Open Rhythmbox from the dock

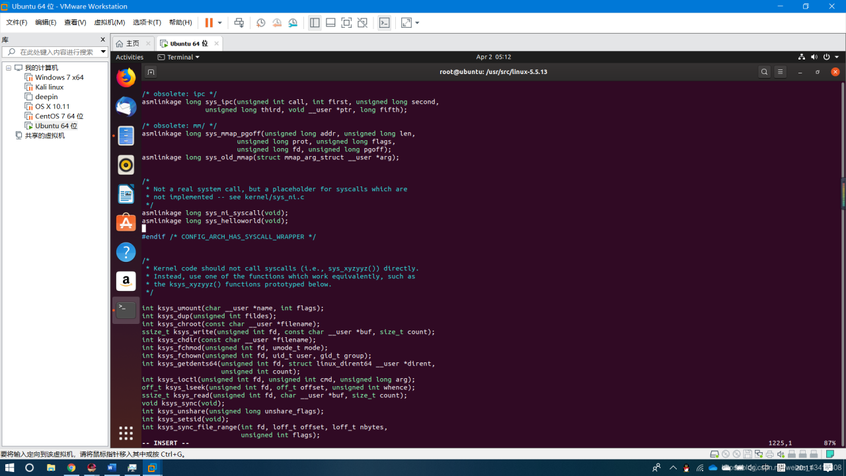pyautogui.click(x=126, y=165)
